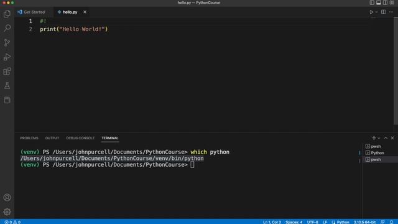Select the Terminal panel tab
Screen dimensions: 398x224
pos(110,138)
